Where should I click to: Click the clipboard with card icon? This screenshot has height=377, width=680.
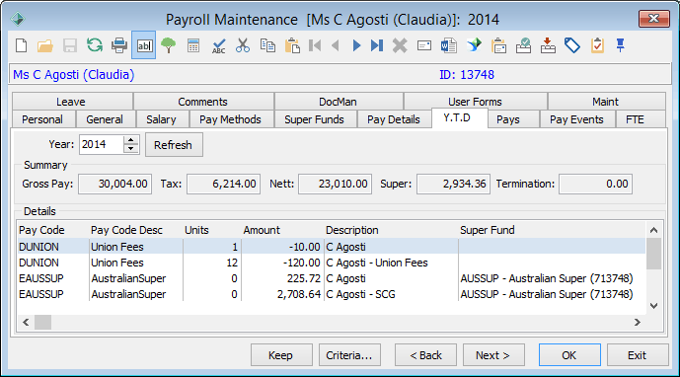498,45
